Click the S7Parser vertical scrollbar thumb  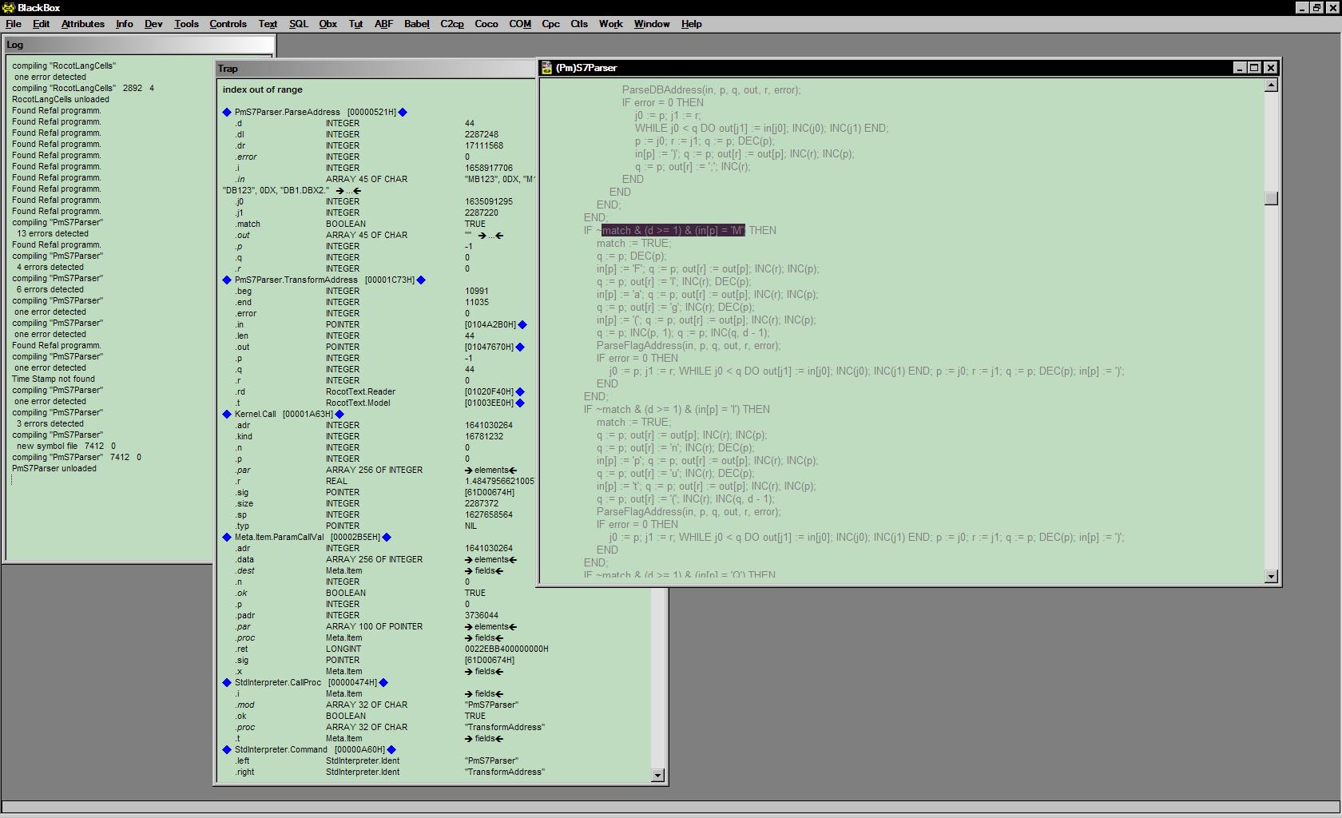pos(1271,198)
